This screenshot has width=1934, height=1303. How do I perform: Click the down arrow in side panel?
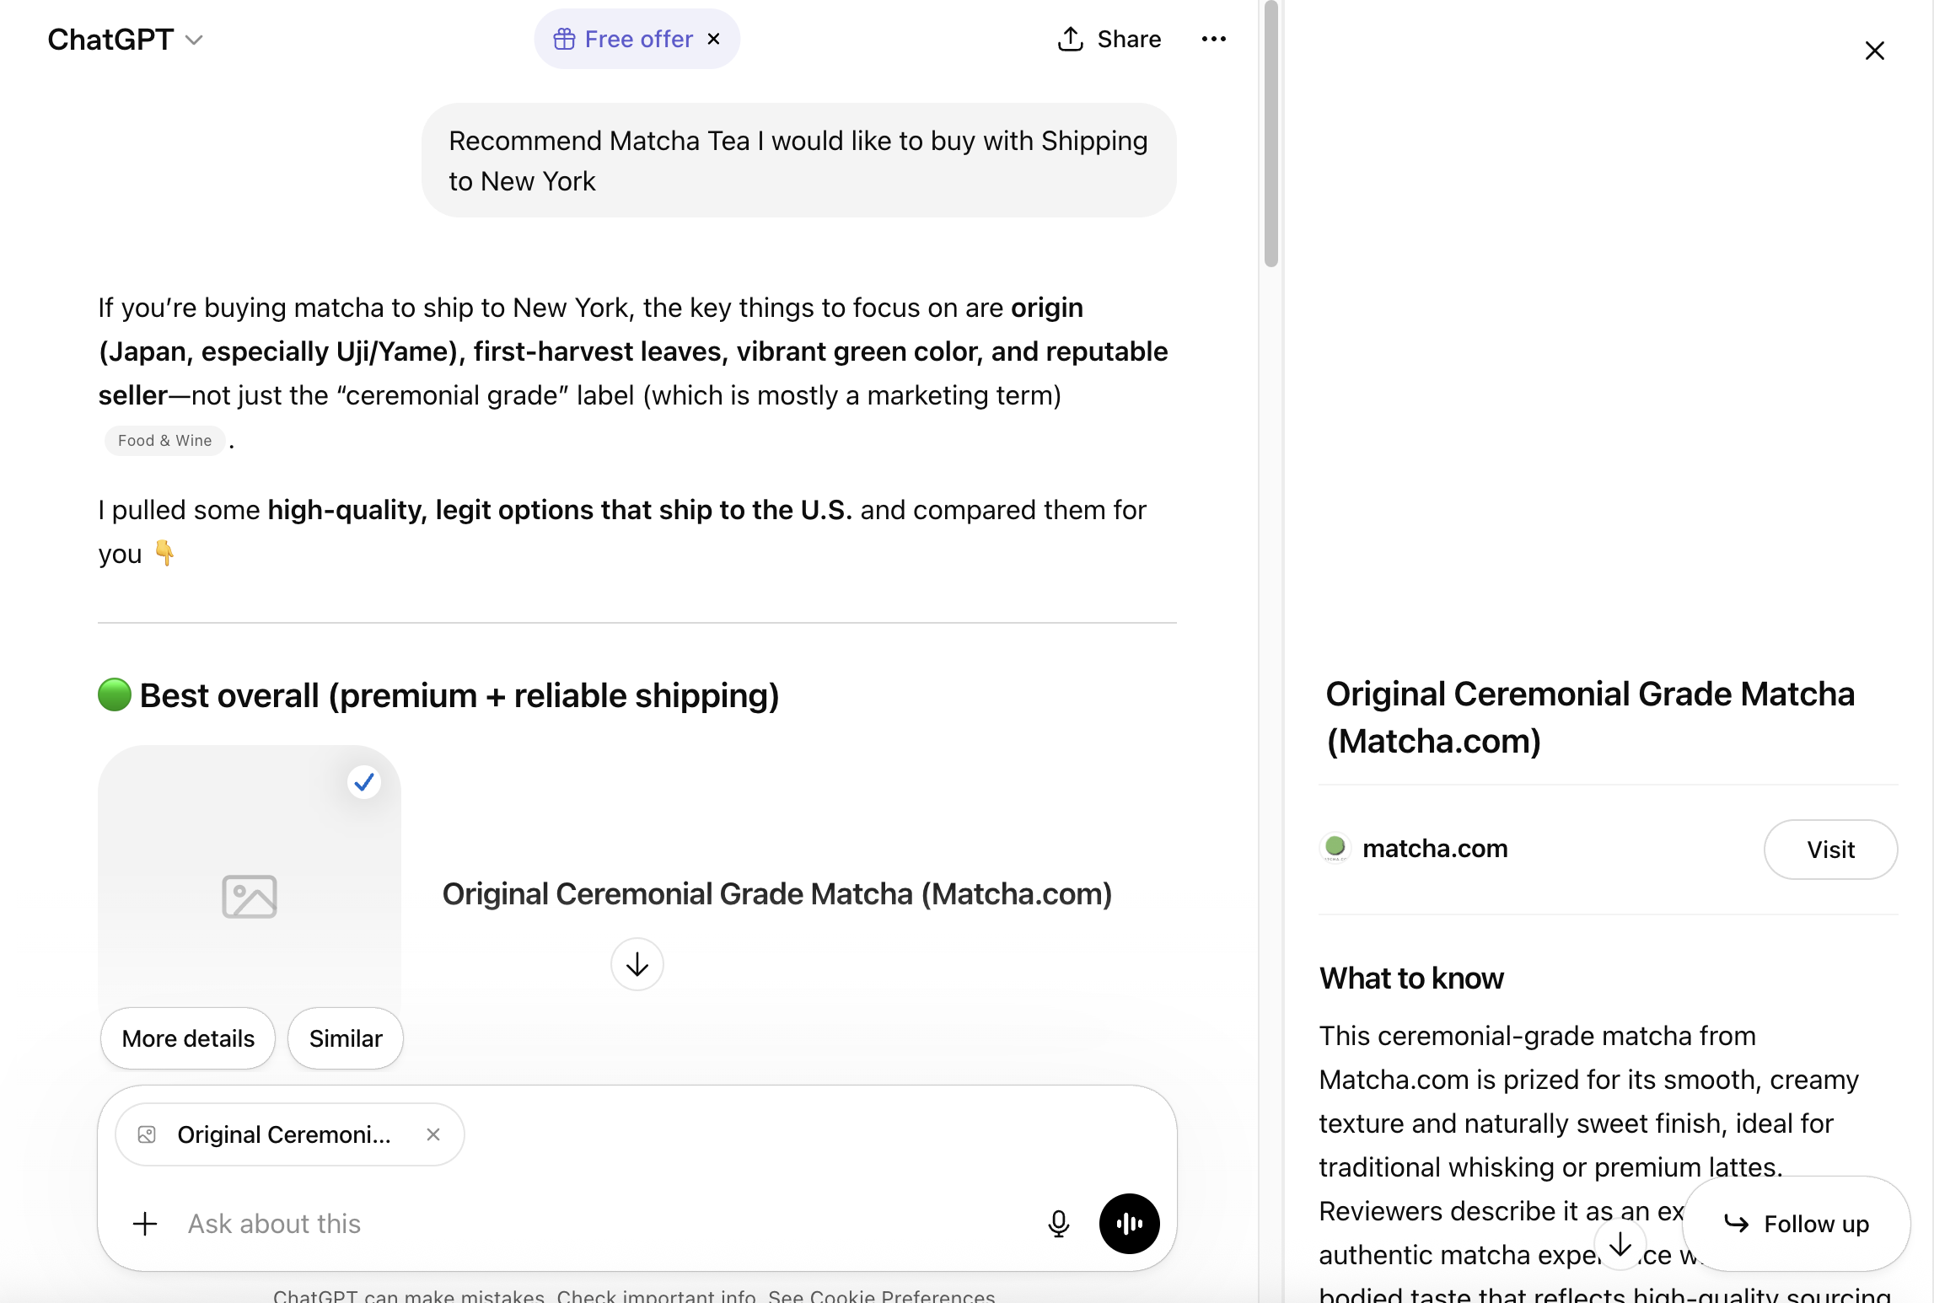click(1620, 1245)
